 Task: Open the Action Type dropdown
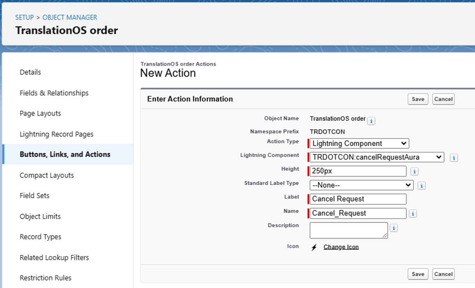[359, 143]
